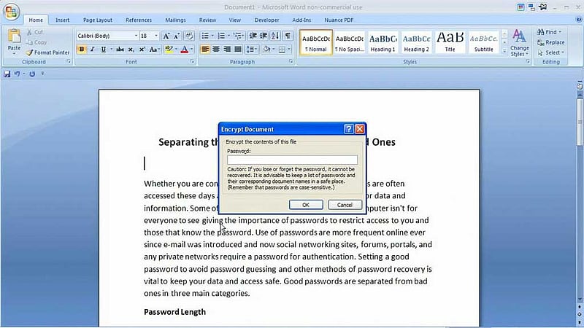Screen dimensions: 584x328
Task: Open the line spacing dropdown
Action: (257, 49)
